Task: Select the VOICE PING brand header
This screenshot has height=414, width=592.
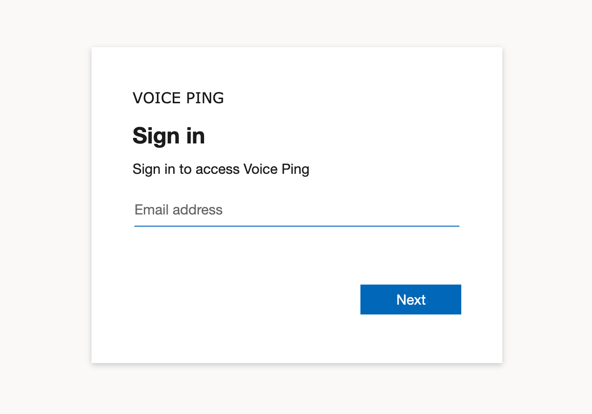Action: pos(178,98)
